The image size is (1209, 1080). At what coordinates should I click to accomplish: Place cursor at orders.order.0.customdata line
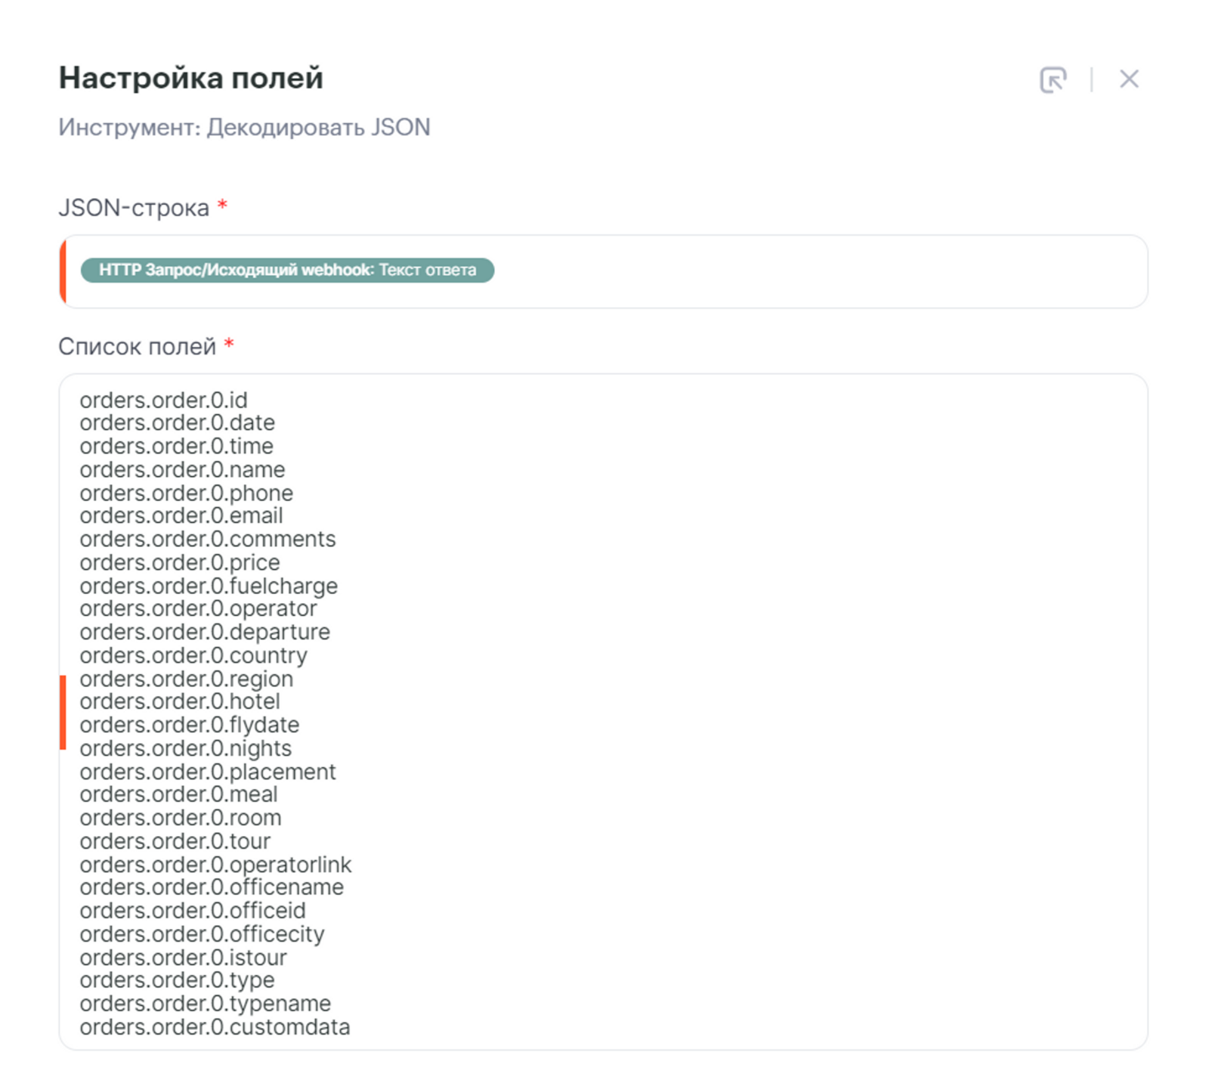(x=215, y=1027)
